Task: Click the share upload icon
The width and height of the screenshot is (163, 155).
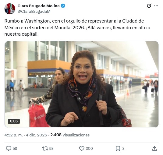Action: [x=154, y=149]
